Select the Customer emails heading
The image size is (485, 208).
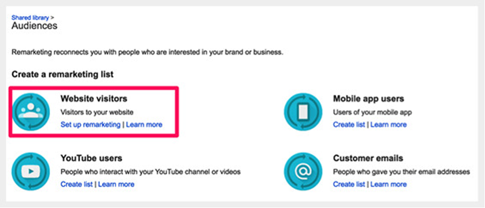[368, 158]
